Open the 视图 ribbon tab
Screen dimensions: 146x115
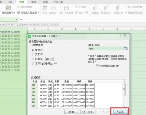pos(45,2)
